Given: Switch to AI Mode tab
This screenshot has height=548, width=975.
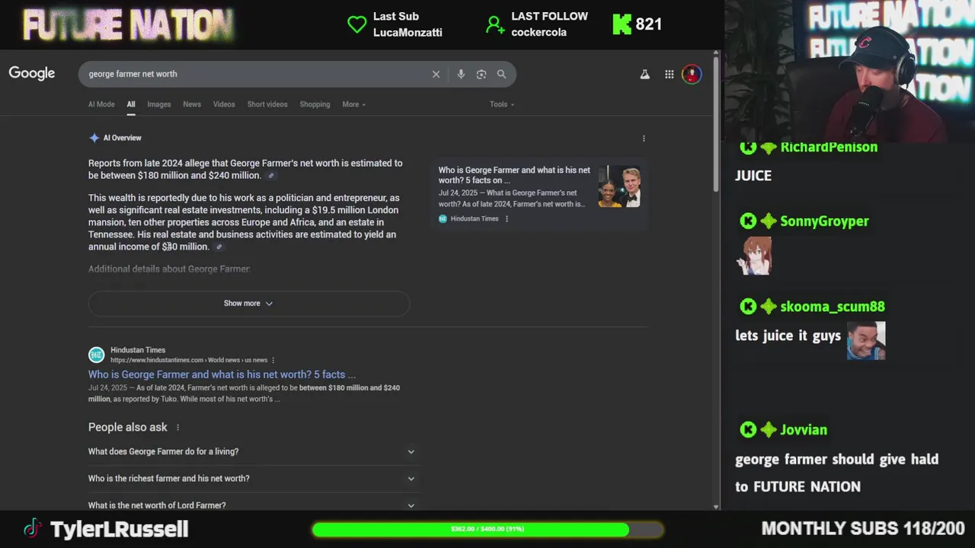Looking at the screenshot, I should [101, 104].
